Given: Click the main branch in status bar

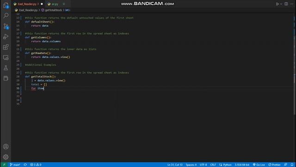Looking at the screenshot, I should click(x=15, y=165).
